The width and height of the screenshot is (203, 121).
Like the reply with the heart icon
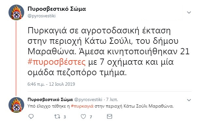click(83, 117)
